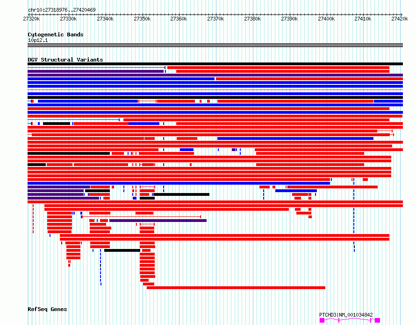Click the 27370k ruler label
Viewport: 416px width, 325px height.
[x=215, y=19]
